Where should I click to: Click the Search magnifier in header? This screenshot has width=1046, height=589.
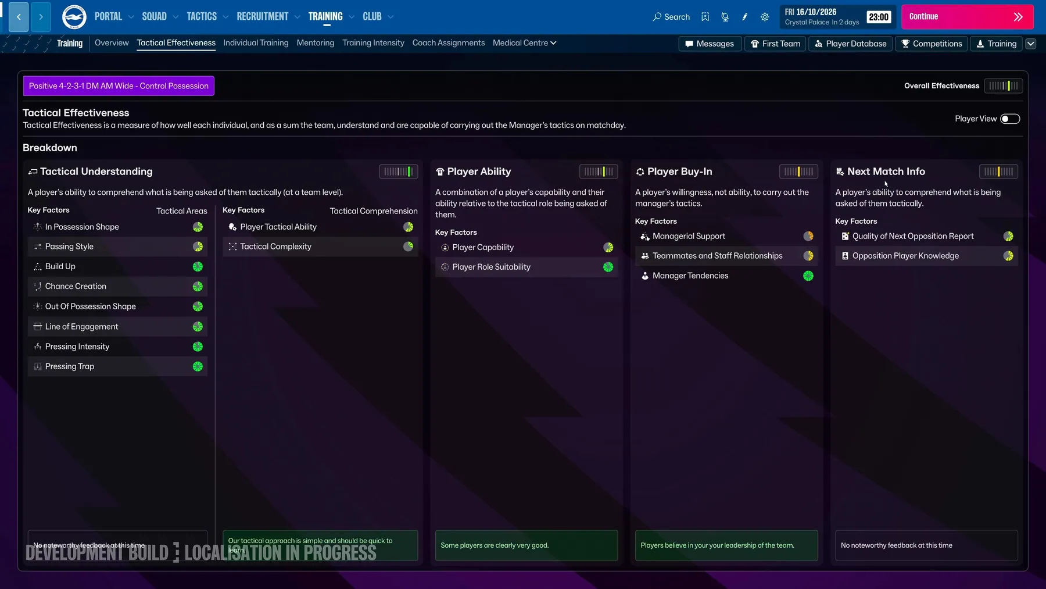pyautogui.click(x=671, y=17)
